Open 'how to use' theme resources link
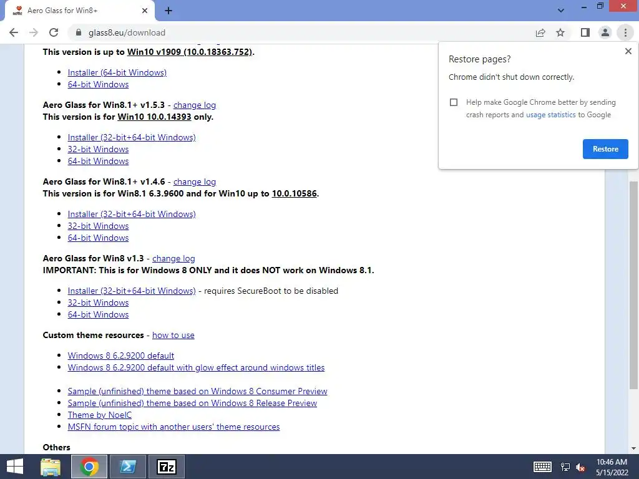 pyautogui.click(x=173, y=335)
